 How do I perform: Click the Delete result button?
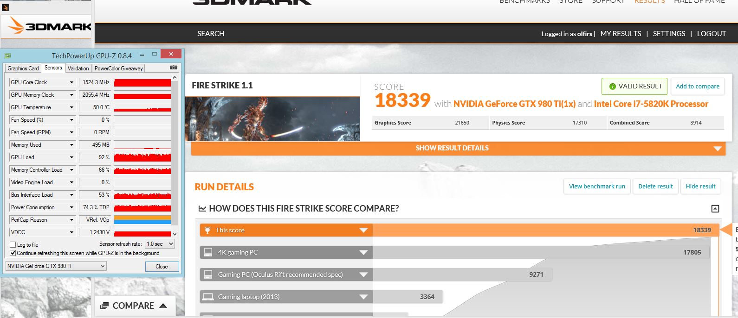655,186
